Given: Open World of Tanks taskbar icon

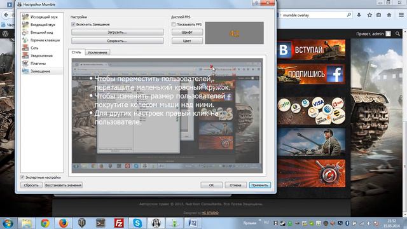Looking at the screenshot, I should pyautogui.click(x=82, y=223).
